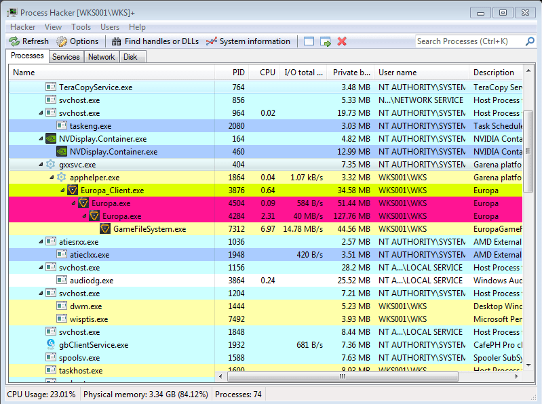
Task: Click the GameFileSystem.exe icon
Action: click(x=105, y=228)
